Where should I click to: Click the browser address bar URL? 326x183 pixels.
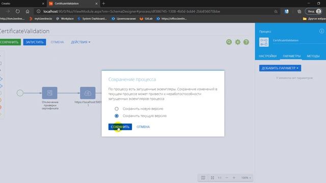point(131,11)
